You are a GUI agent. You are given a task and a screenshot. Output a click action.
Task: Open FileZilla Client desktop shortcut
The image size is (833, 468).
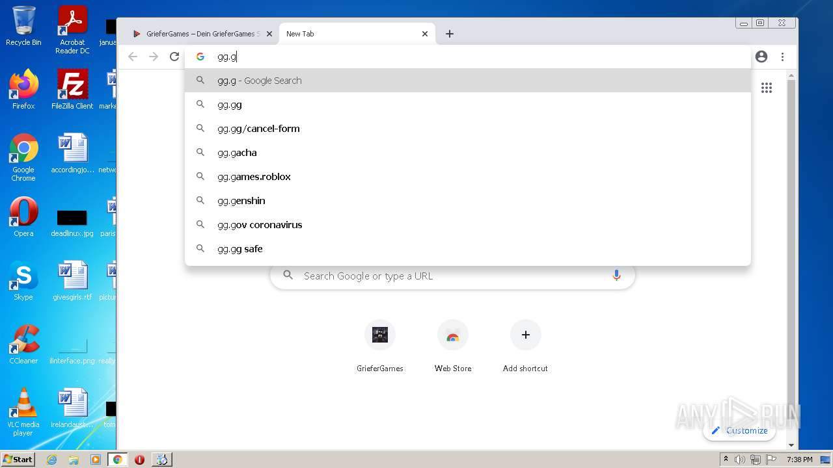click(x=72, y=90)
